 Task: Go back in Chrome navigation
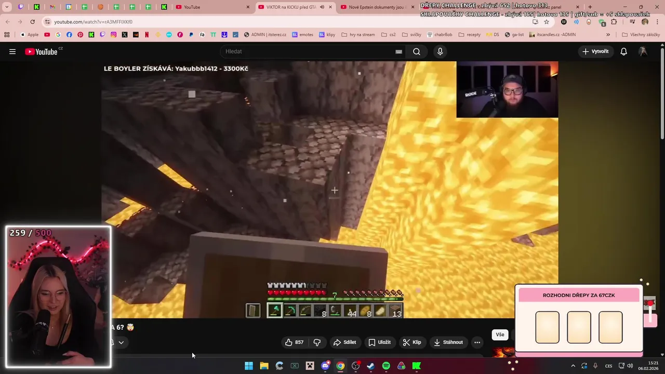click(7, 22)
